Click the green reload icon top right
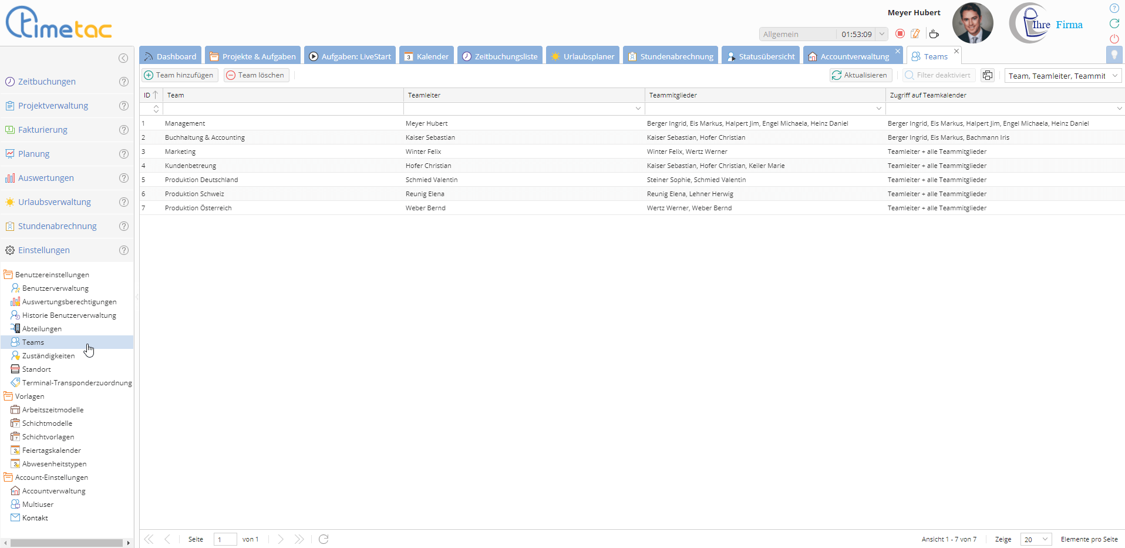Image resolution: width=1125 pixels, height=548 pixels. [x=1114, y=23]
